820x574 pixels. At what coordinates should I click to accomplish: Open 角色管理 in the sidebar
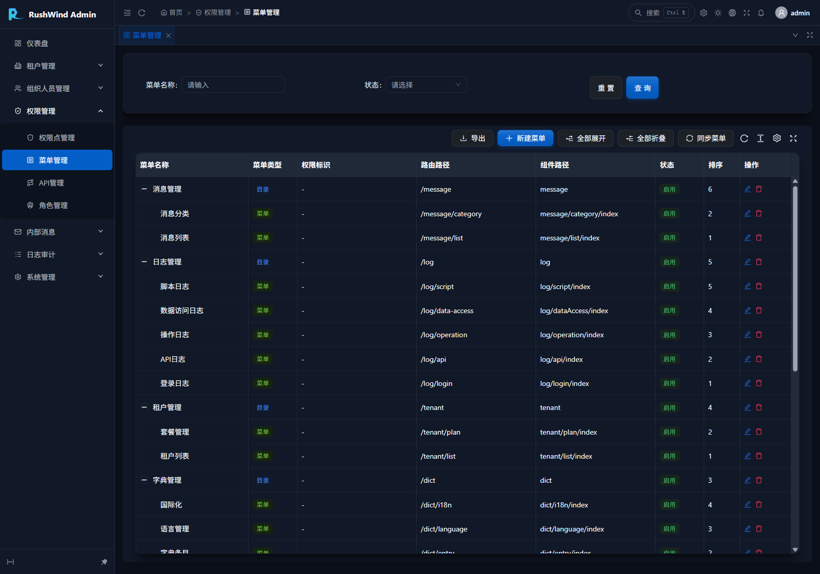coord(57,205)
